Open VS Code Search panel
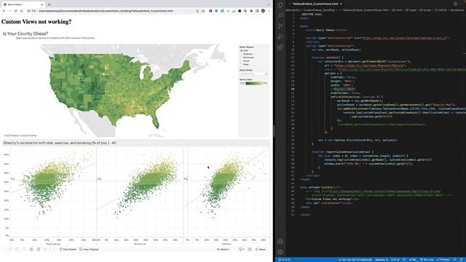 click(280, 15)
